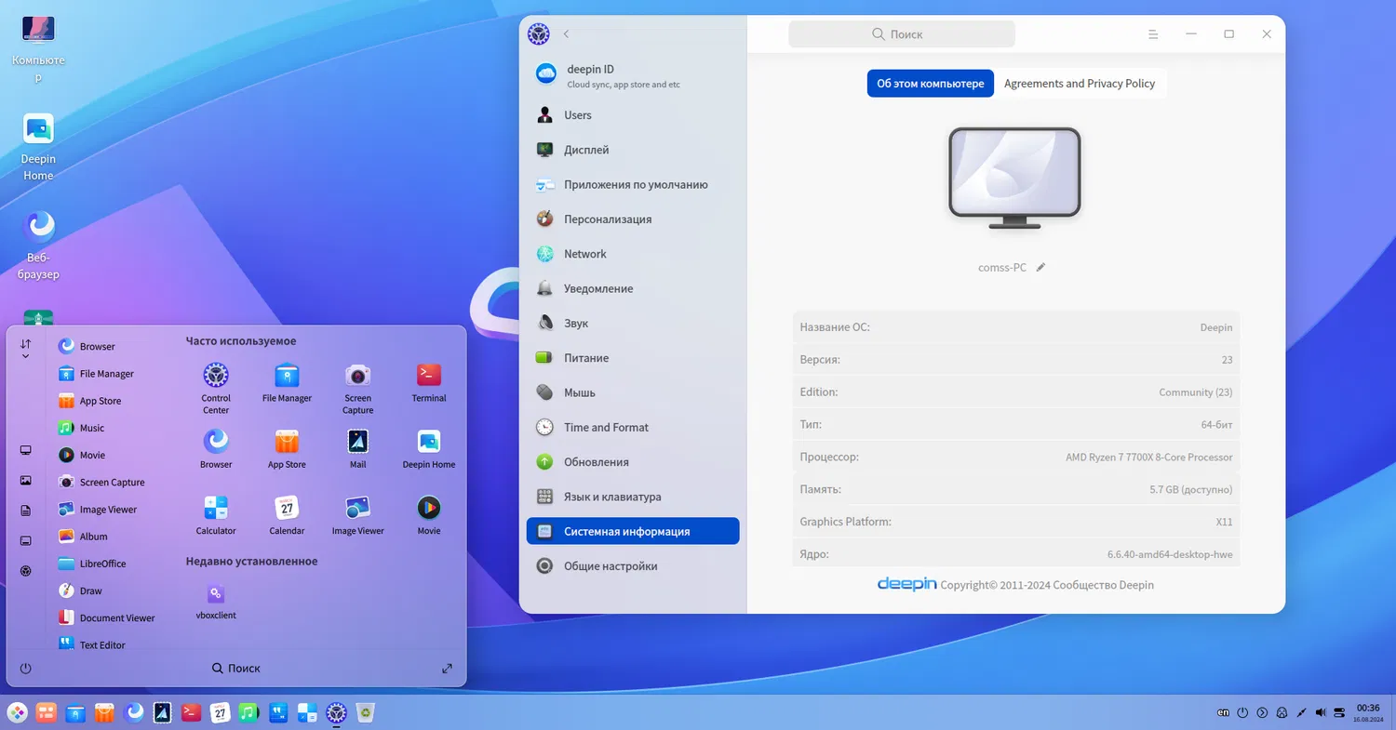Viewport: 1396px width, 730px height.
Task: Go back using the Control Center arrow
Action: (566, 34)
